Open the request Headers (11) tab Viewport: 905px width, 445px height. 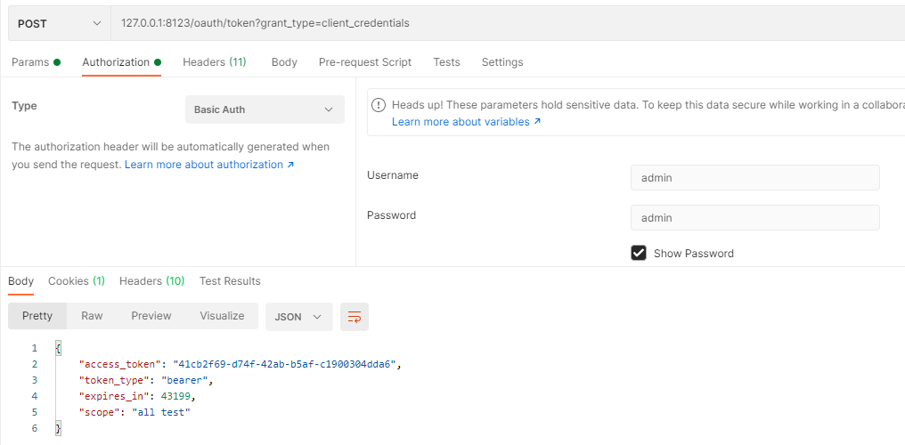215,62
